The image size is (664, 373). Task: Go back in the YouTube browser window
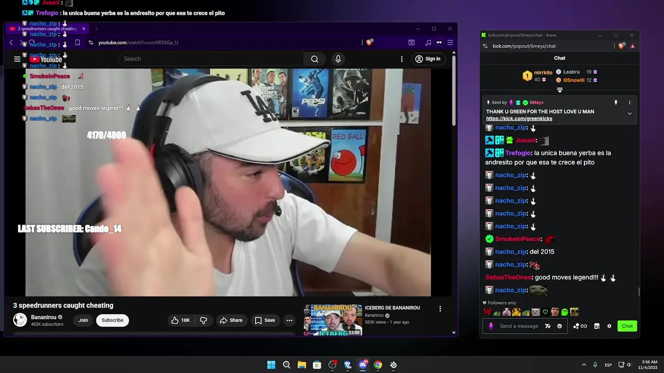tap(11, 42)
